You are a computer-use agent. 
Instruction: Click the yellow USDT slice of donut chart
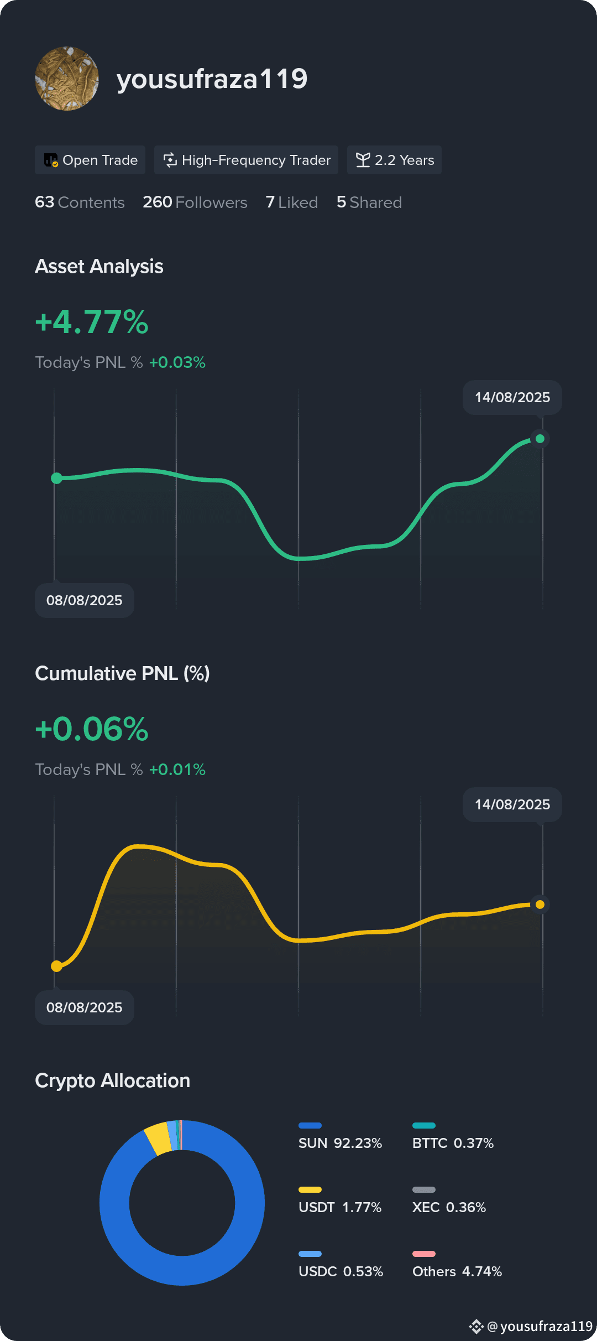pyautogui.click(x=159, y=1139)
